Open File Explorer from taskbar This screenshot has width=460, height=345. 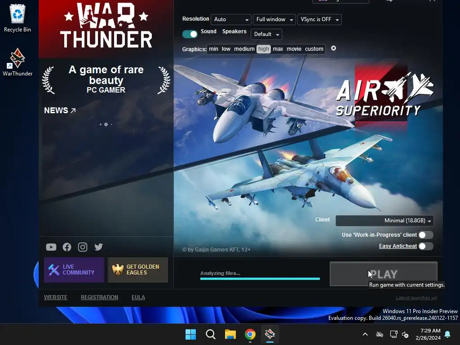click(230, 334)
